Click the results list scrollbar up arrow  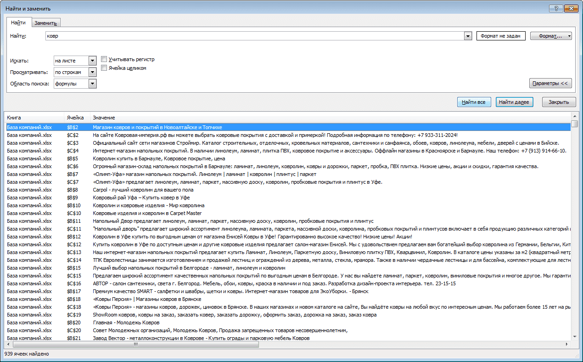tap(574, 116)
